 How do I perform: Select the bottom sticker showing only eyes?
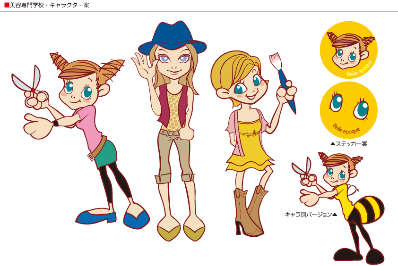(348, 110)
